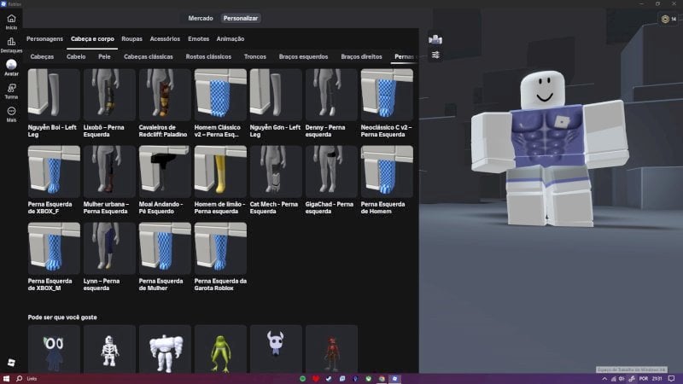Open the recommended skeleton character thumbnail
Screen dimensions: 683x384
109,349
